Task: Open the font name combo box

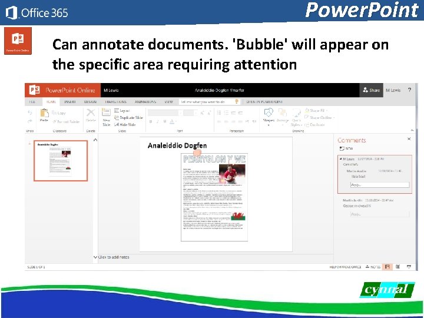Action: pyautogui.click(x=165, y=112)
